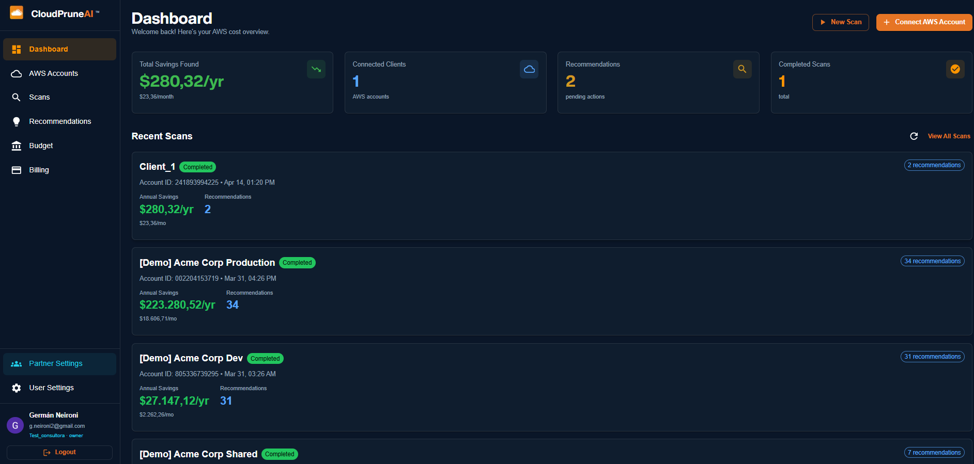Follow the View All Scans link

pyautogui.click(x=949, y=136)
